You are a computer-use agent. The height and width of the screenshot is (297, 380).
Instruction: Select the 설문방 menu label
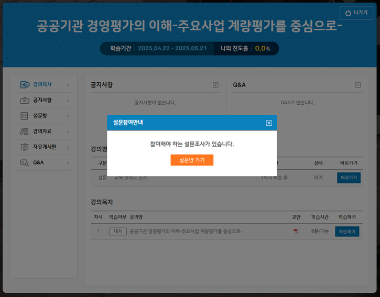tap(40, 116)
